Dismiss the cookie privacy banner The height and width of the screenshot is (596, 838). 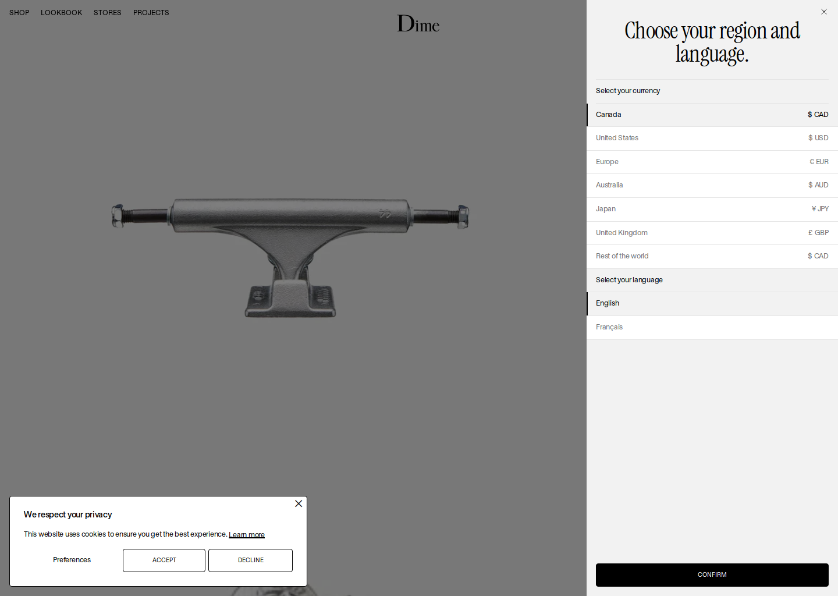point(299,503)
